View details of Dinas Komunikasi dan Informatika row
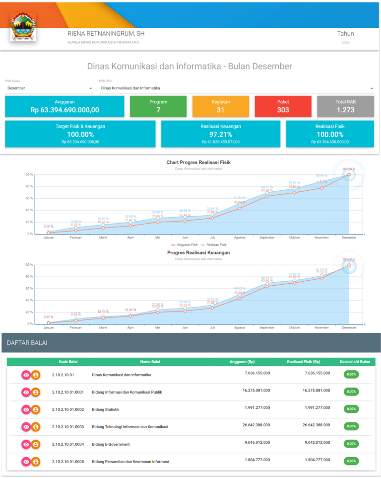The image size is (381, 478). 26,375
